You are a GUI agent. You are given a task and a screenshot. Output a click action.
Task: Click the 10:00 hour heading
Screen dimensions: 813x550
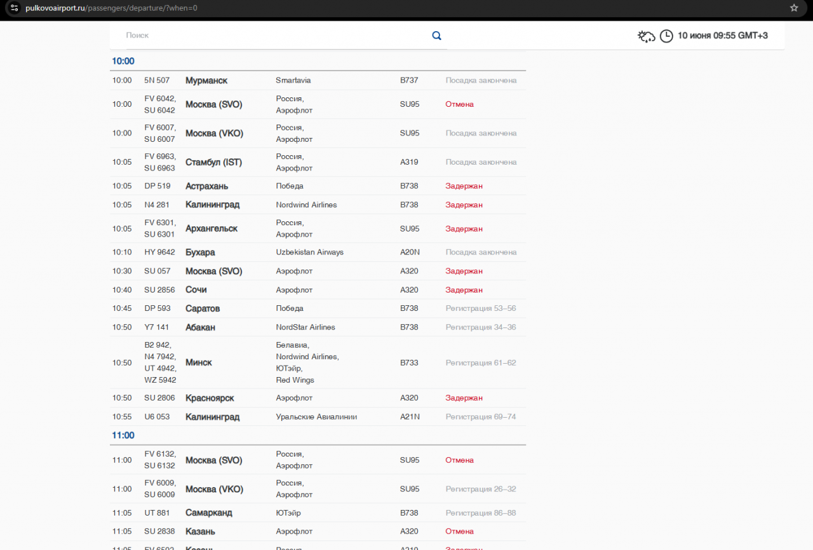point(123,62)
